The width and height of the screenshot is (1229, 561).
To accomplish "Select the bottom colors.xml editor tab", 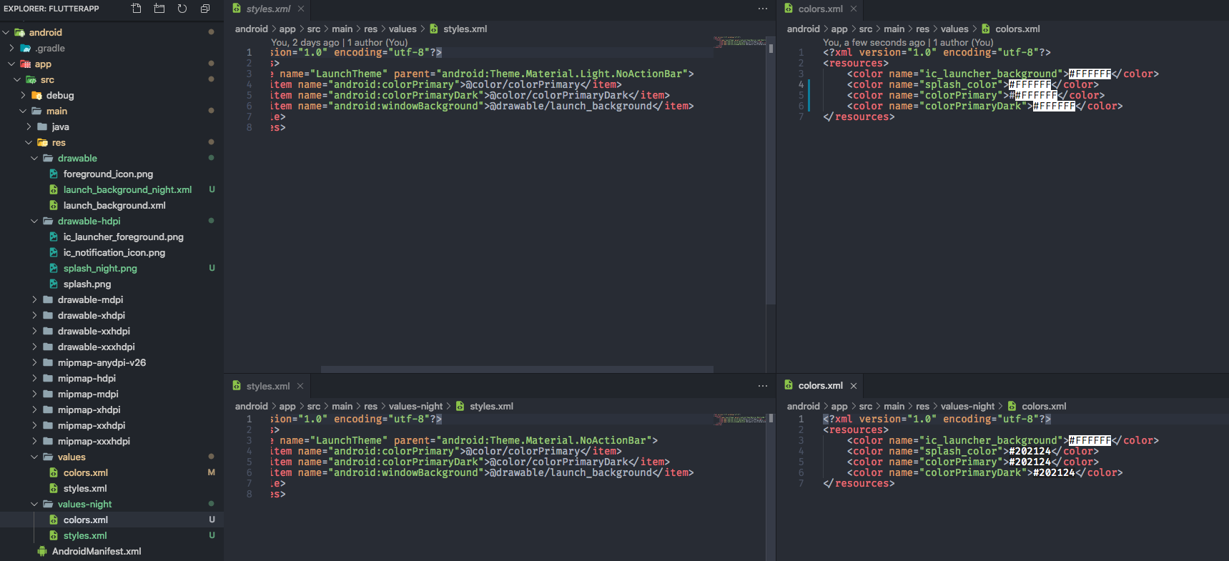I will pos(820,386).
